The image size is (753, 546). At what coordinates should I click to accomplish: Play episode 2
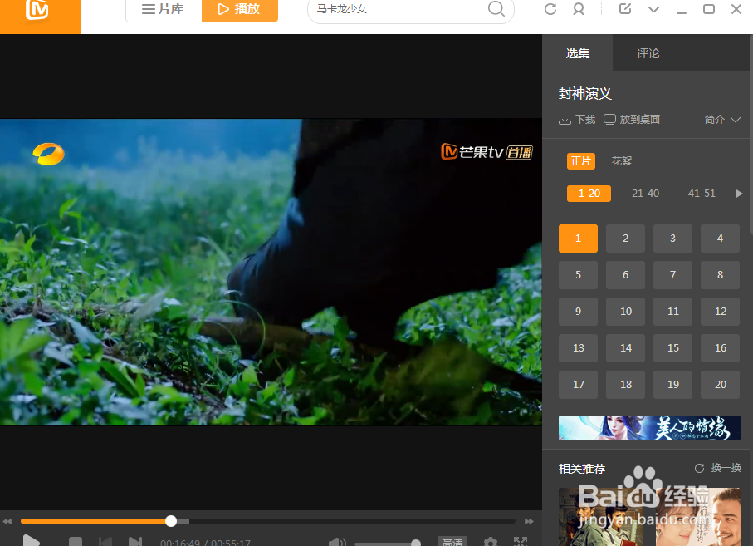click(x=625, y=239)
